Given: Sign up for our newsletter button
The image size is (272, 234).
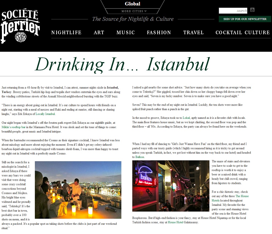Looking at the screenshot, I should [245, 19].
